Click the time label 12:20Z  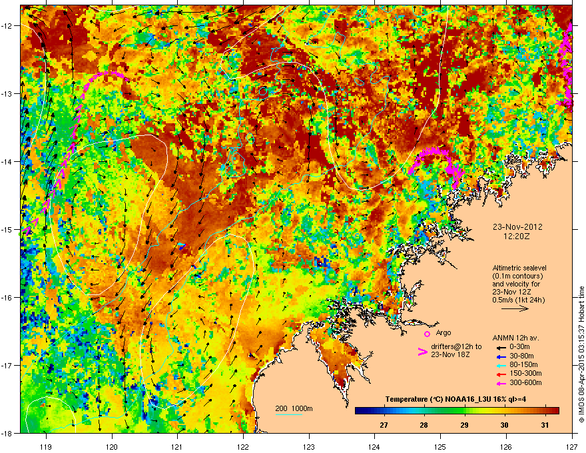[x=517, y=236]
